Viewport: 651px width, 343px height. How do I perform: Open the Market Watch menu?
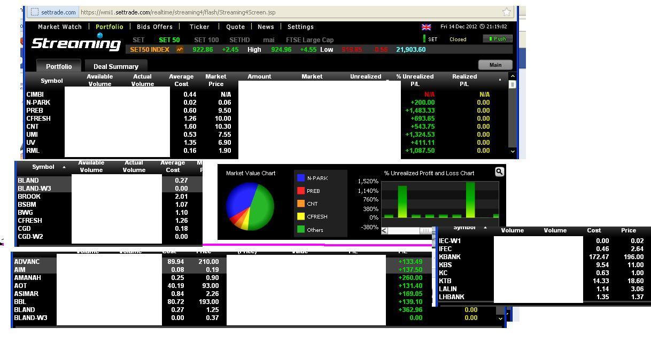pyautogui.click(x=60, y=27)
